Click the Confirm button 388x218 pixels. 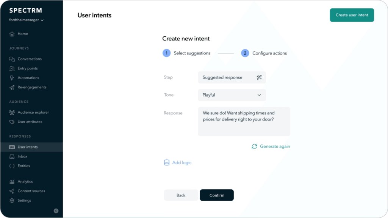pos(217,195)
